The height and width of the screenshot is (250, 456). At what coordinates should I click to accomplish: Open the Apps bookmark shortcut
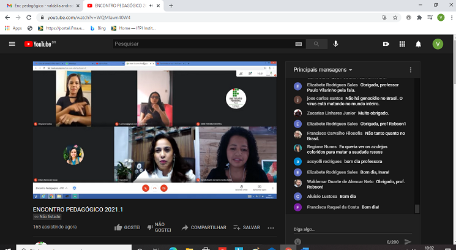pyautogui.click(x=13, y=28)
